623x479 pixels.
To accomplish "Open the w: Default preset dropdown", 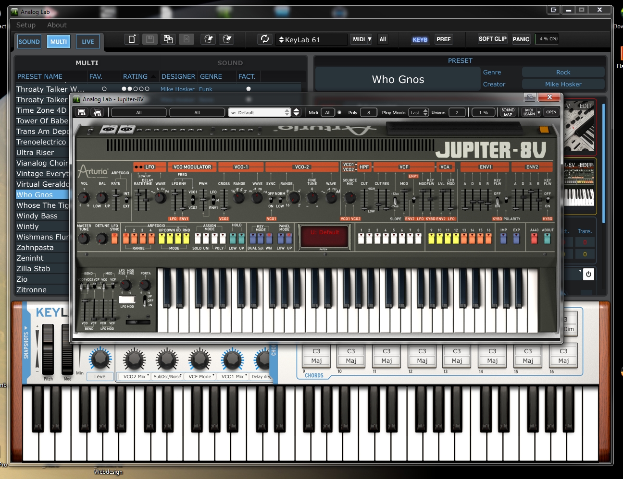I will click(x=260, y=112).
